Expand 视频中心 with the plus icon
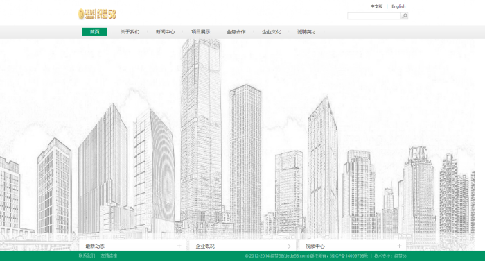The image size is (485, 261). coord(399,246)
